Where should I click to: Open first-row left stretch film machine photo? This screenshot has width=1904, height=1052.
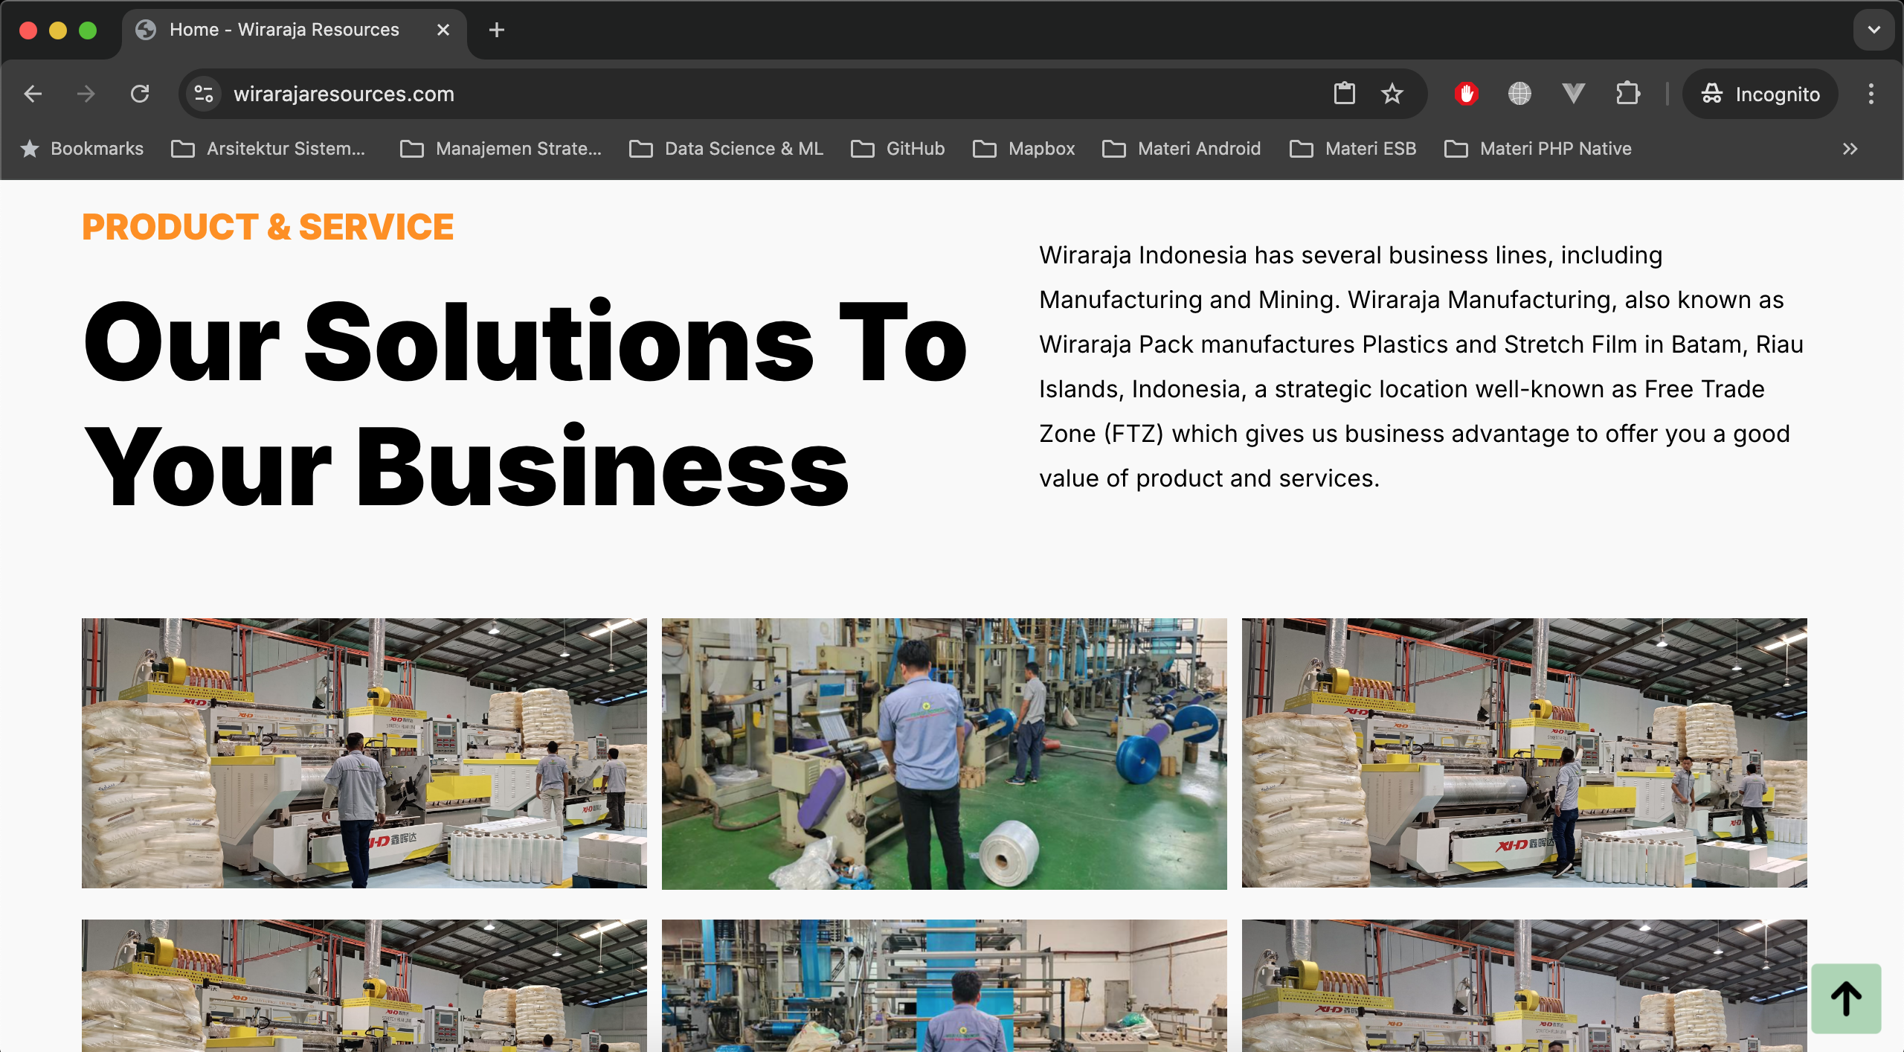pyautogui.click(x=364, y=753)
